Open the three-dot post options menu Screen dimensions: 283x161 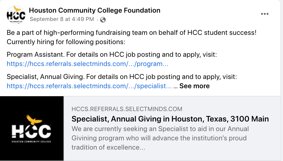click(264, 14)
